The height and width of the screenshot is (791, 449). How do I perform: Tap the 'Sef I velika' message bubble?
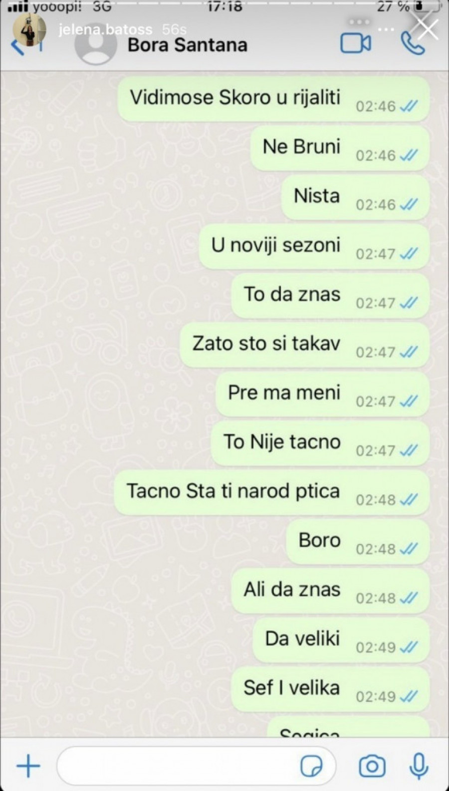coord(330,689)
